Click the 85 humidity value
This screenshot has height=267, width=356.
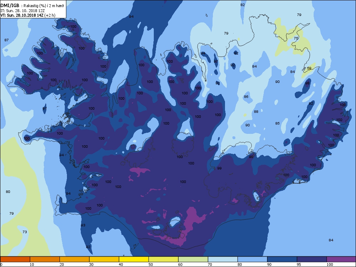click(x=277, y=123)
